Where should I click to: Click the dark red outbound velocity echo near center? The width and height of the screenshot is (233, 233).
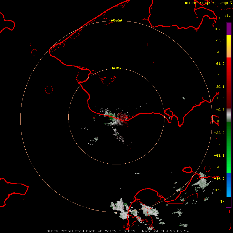pyautogui.click(x=123, y=116)
